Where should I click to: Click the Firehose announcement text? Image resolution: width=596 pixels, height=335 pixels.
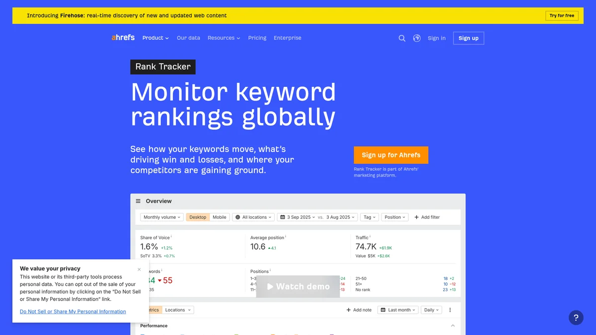click(x=127, y=15)
